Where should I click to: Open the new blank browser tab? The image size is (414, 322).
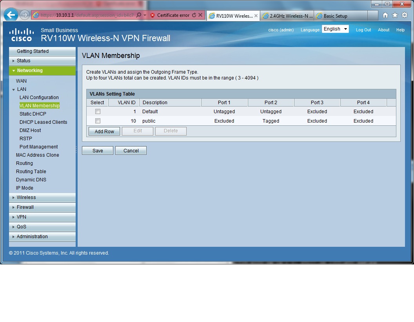pos(372,16)
